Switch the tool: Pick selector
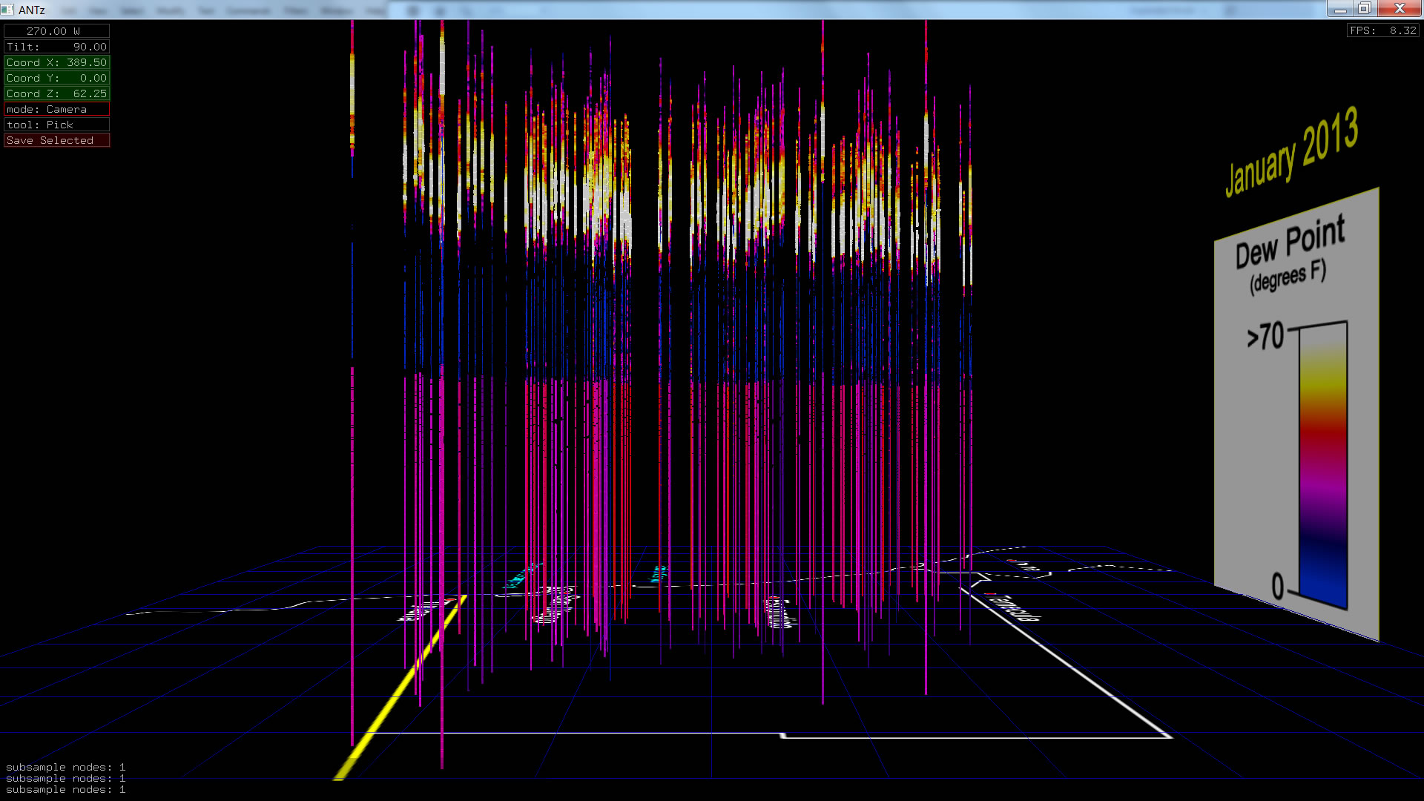This screenshot has height=801, width=1424. pos(56,125)
